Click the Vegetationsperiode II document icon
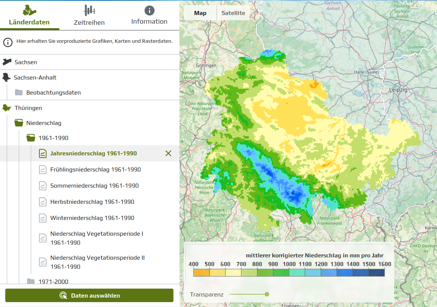Image resolution: width=437 pixels, height=307 pixels. point(43,262)
